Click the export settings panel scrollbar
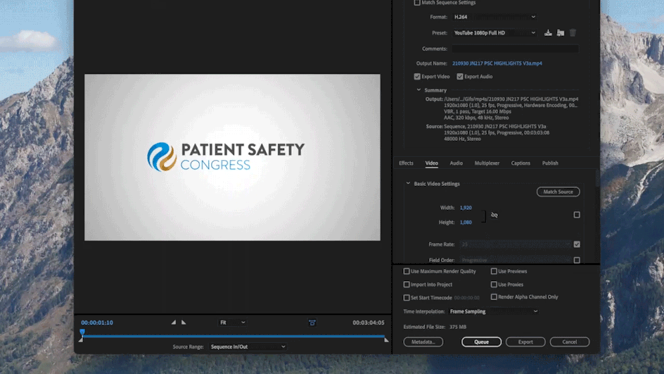 click(x=597, y=178)
